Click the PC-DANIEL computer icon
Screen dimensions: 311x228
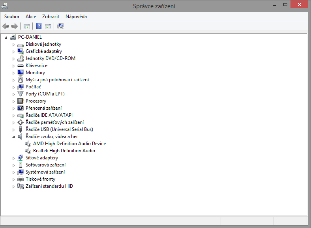(x=13, y=37)
